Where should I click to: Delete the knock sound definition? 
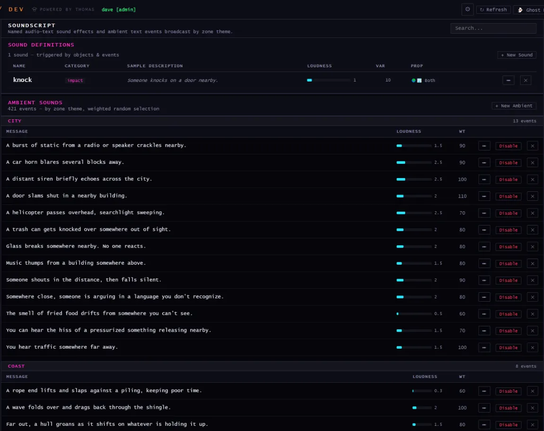click(526, 80)
